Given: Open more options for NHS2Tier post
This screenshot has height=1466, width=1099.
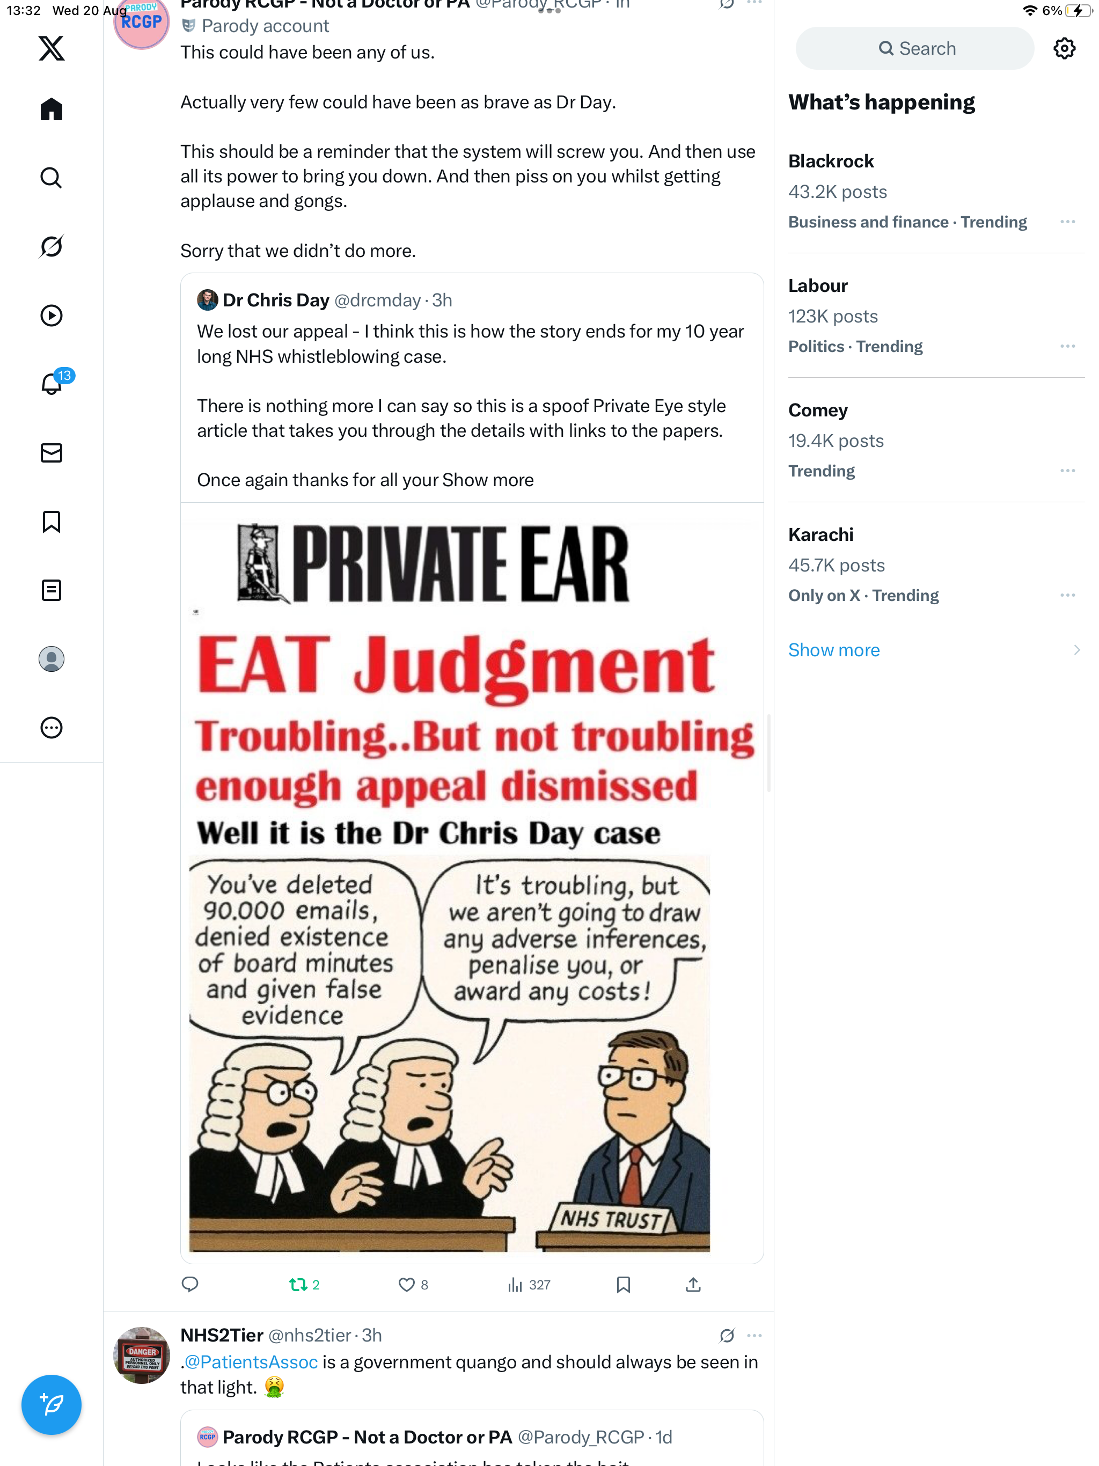Looking at the screenshot, I should click(x=754, y=1336).
